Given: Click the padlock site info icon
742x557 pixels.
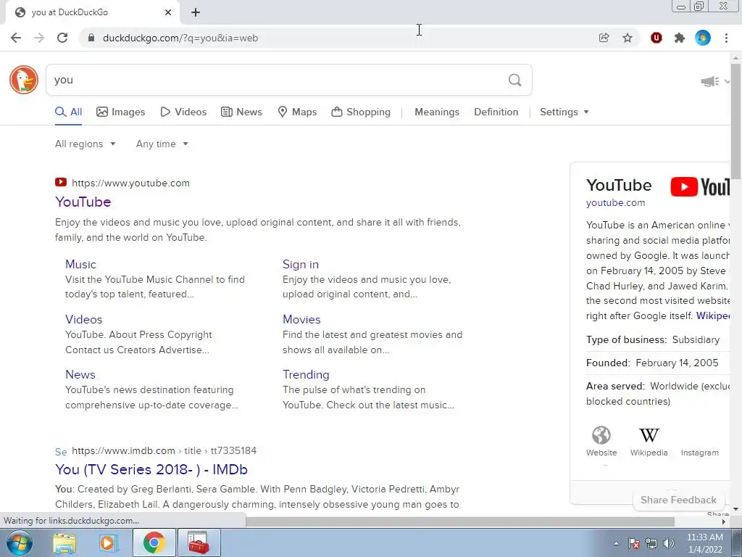Looking at the screenshot, I should (92, 38).
